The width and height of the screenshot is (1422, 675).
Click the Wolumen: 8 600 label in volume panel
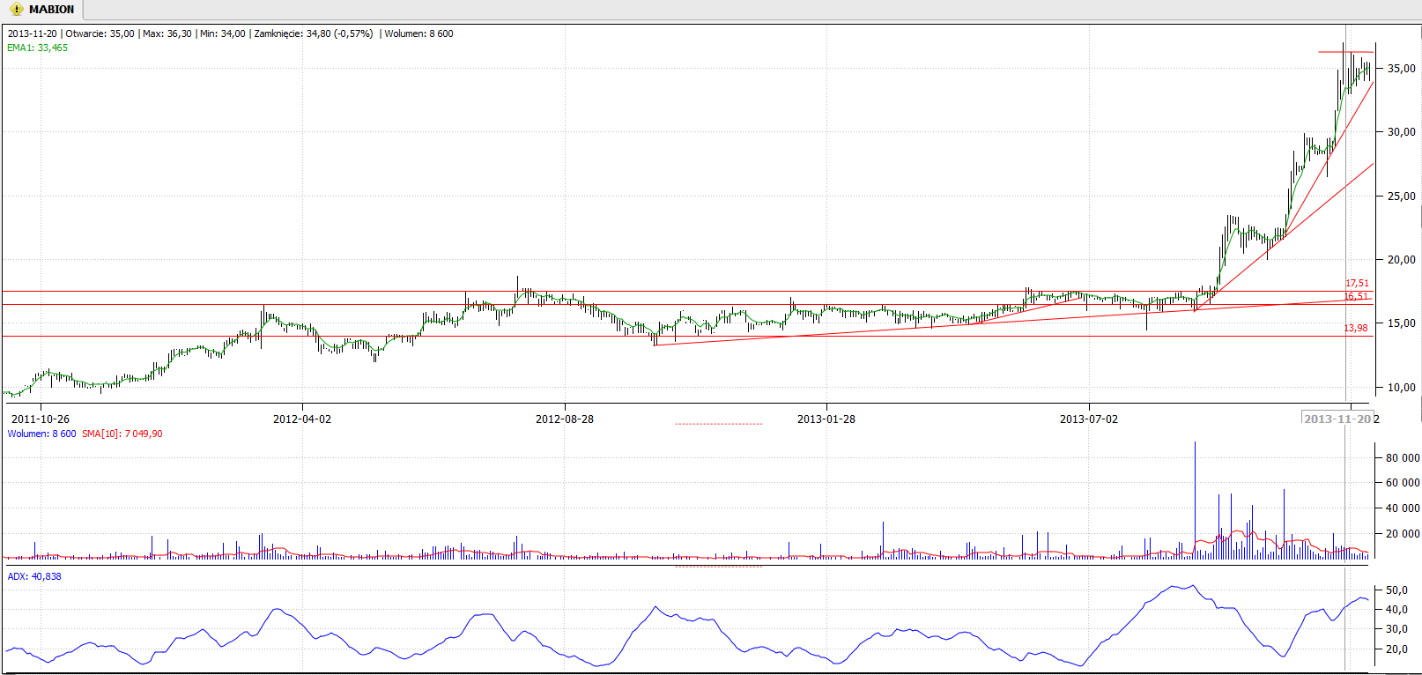tap(41, 434)
